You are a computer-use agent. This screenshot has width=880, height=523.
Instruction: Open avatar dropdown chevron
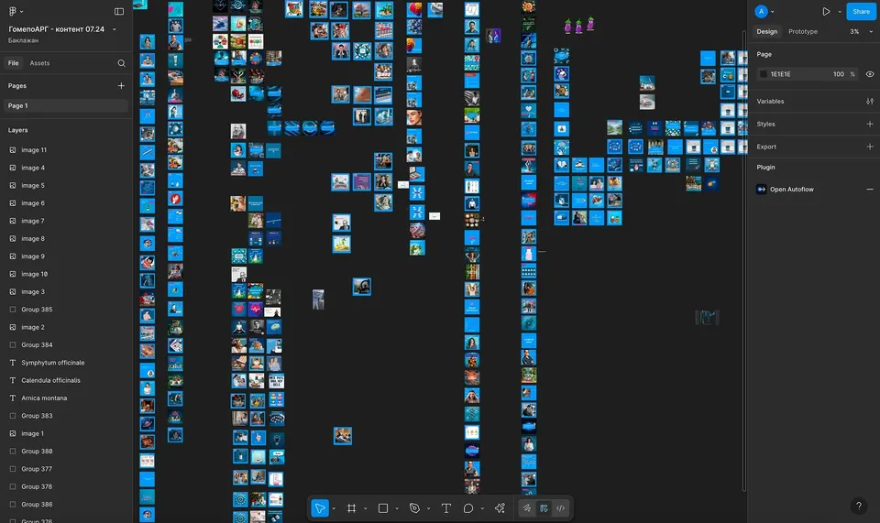pyautogui.click(x=772, y=11)
